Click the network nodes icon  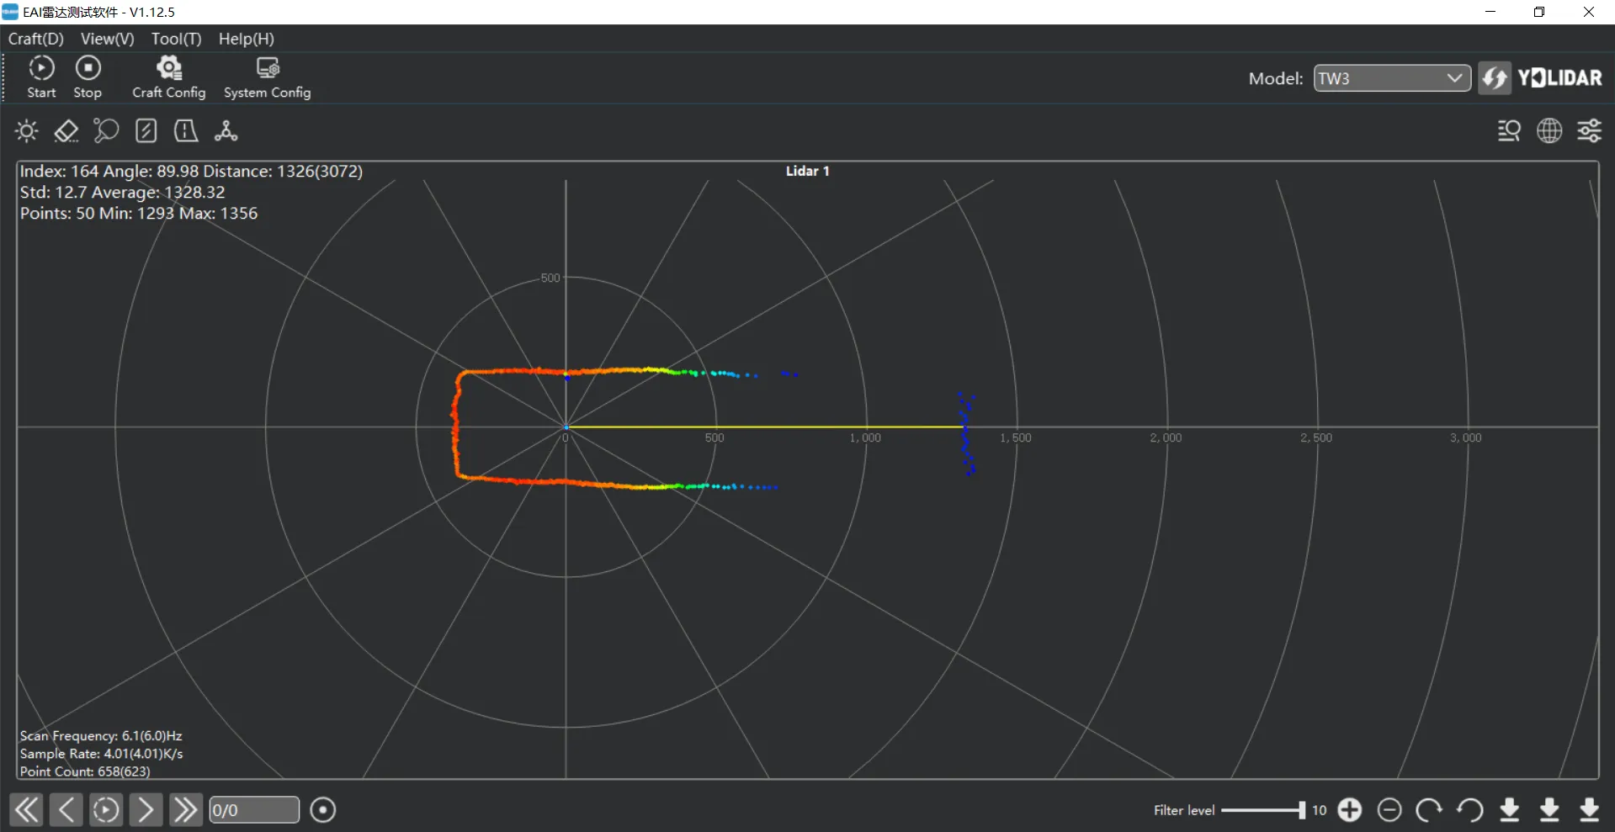pos(226,130)
